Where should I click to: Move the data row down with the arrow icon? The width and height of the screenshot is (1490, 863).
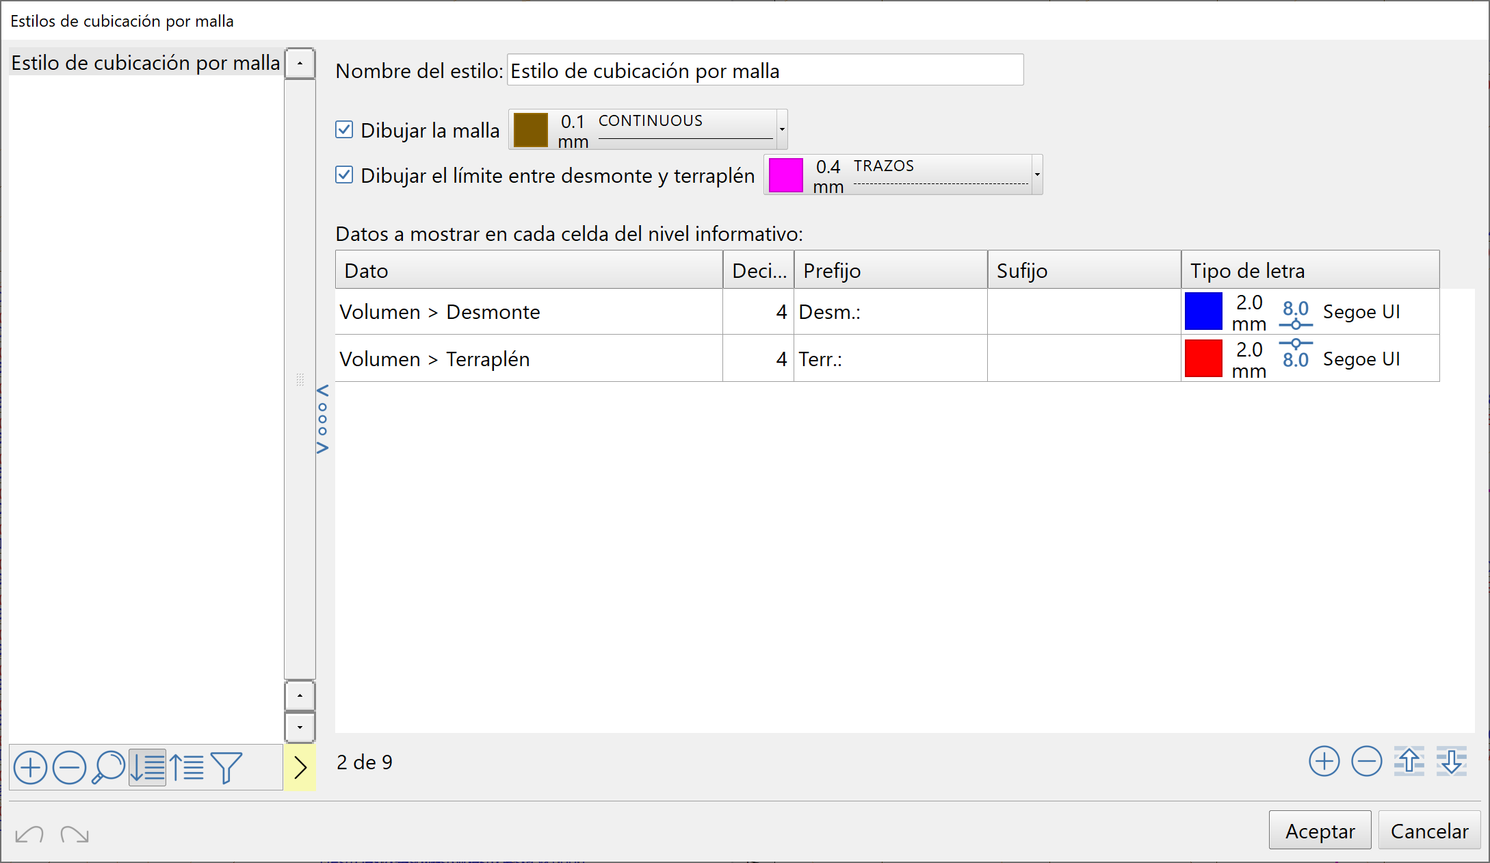(x=1451, y=761)
